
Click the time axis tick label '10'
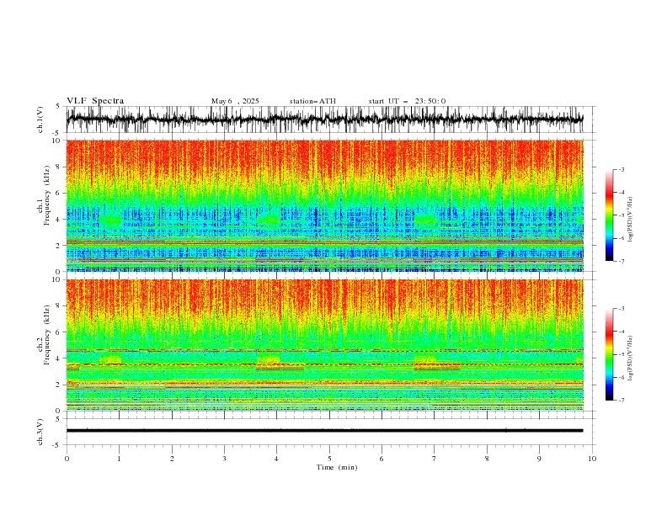592,459
